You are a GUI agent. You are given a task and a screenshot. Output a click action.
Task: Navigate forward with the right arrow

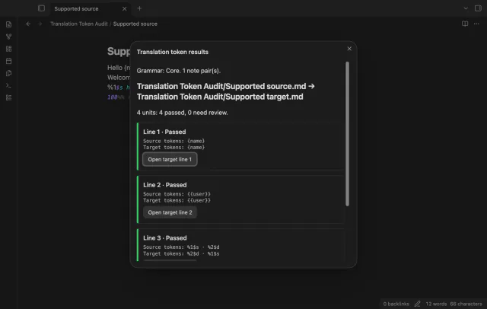(40, 24)
